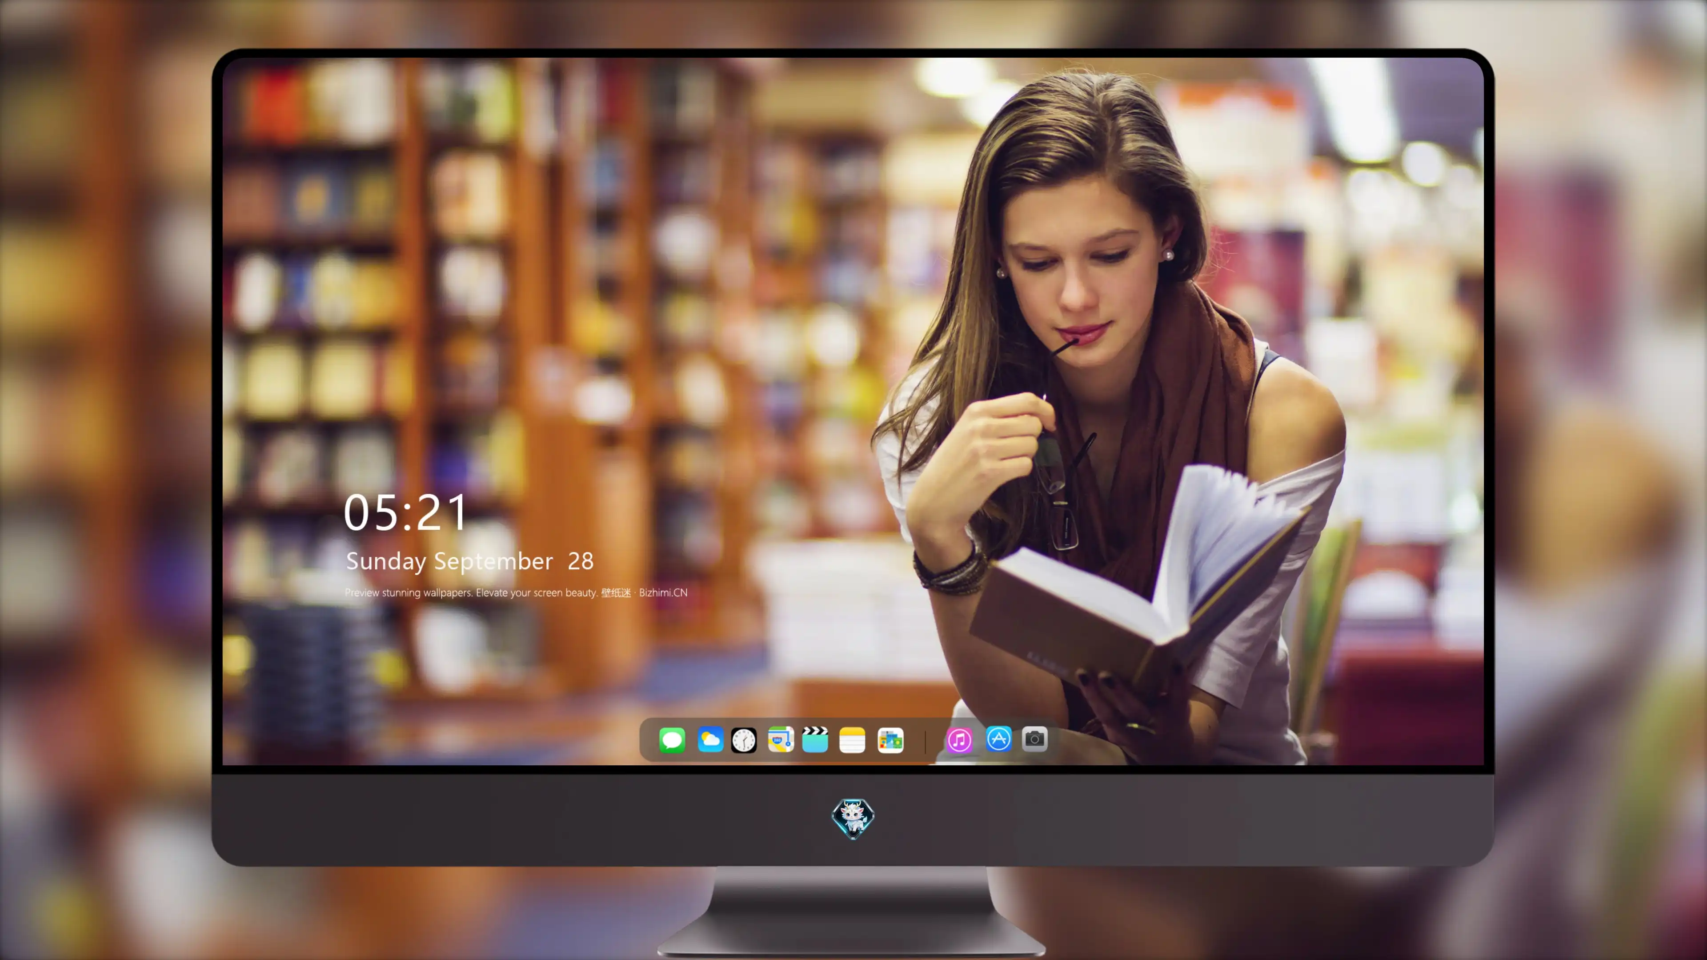Launch the Maps app from the dock
Screen dimensions: 1707x960
[x=781, y=740]
